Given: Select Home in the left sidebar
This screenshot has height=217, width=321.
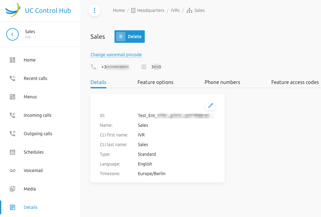Looking at the screenshot, I should tap(29, 60).
